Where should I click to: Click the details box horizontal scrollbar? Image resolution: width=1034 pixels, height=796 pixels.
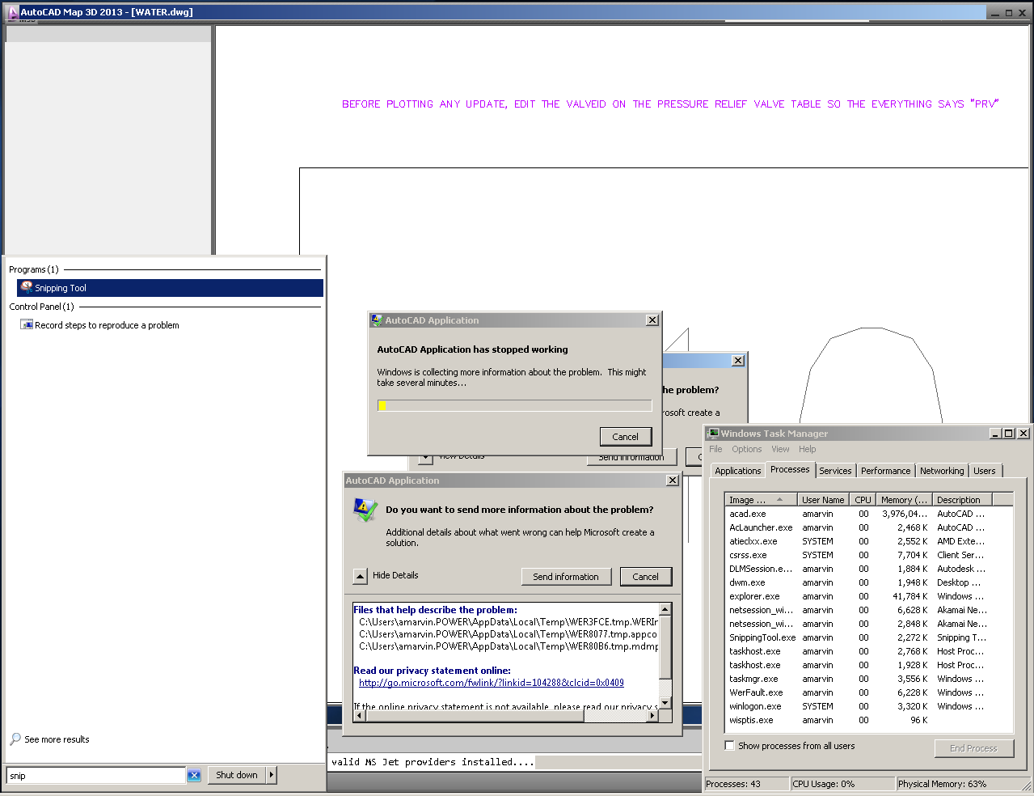[x=506, y=716]
